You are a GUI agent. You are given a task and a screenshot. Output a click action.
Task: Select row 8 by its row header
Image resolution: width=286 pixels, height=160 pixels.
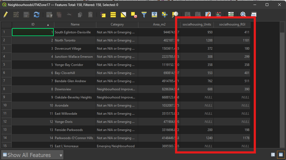pyautogui.click(x=7, y=89)
